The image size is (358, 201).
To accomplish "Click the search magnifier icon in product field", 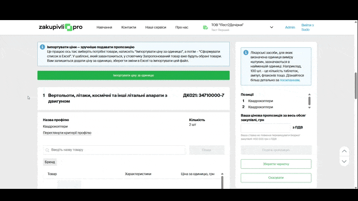I will coord(47,150).
